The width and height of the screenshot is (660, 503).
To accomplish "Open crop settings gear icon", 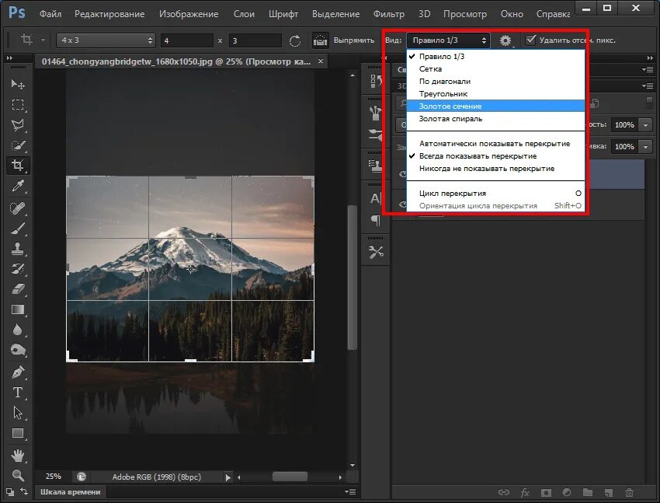I will click(505, 40).
